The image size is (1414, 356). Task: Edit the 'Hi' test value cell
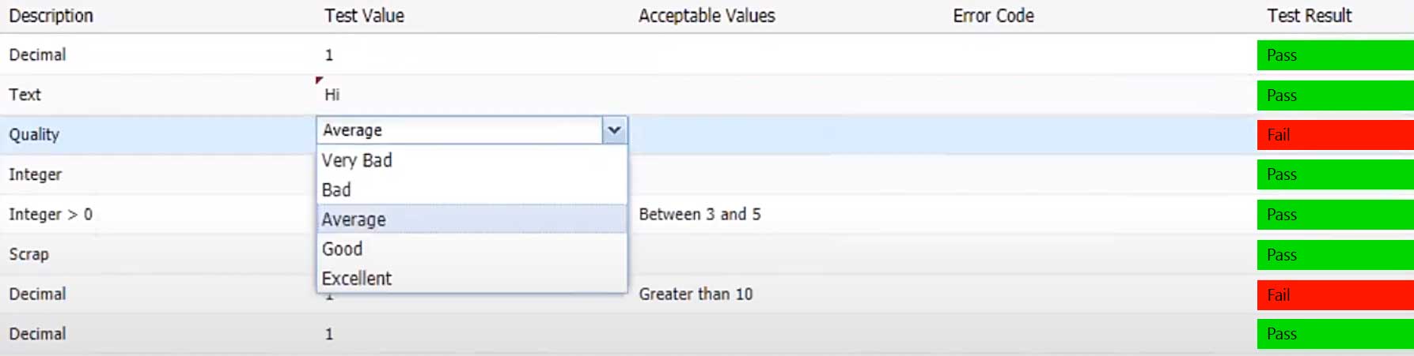(332, 96)
